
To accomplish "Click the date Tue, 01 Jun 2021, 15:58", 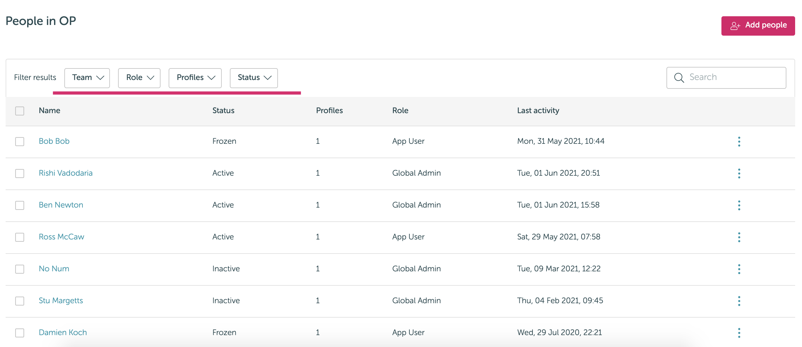I will pyautogui.click(x=558, y=205).
